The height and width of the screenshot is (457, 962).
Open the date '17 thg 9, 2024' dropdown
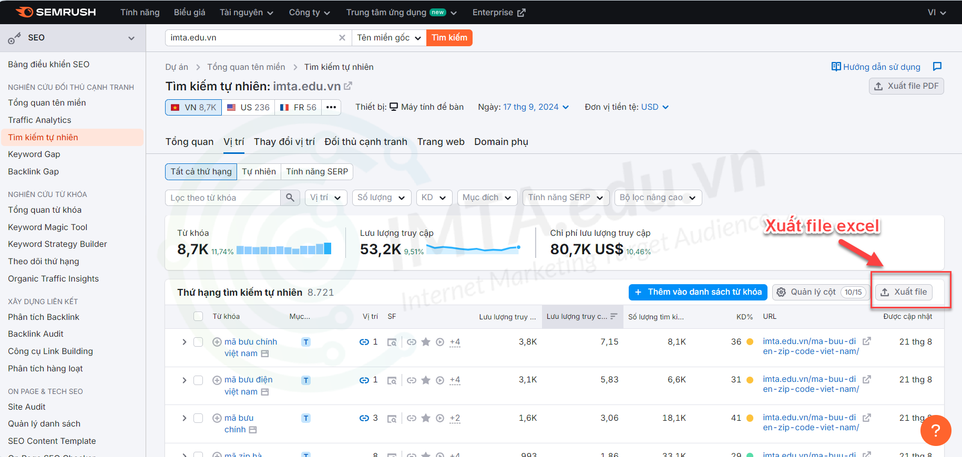[x=536, y=107]
